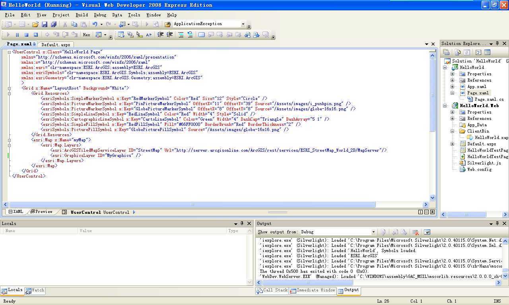Expand App.xaml in Solution Explorer
This screenshot has width=509, height=305.
click(452, 87)
